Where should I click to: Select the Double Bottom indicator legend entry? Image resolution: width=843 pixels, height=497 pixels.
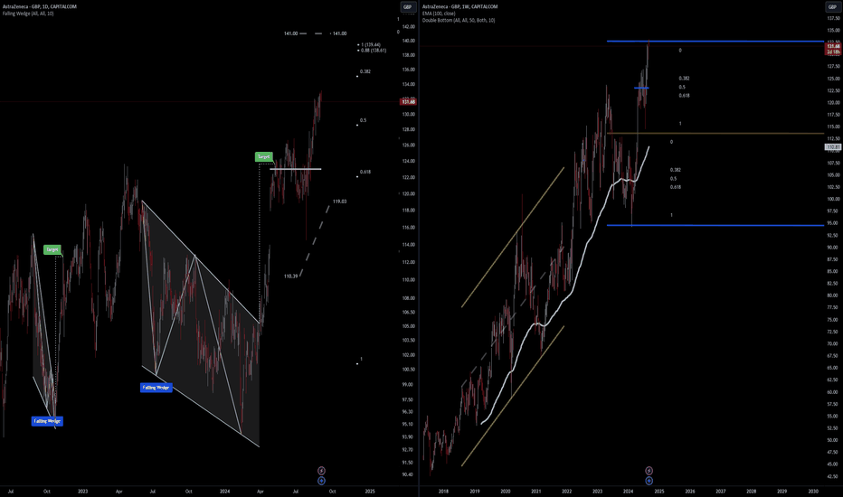tap(459, 21)
